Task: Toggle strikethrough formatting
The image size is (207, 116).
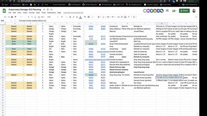Action: (x=77, y=17)
